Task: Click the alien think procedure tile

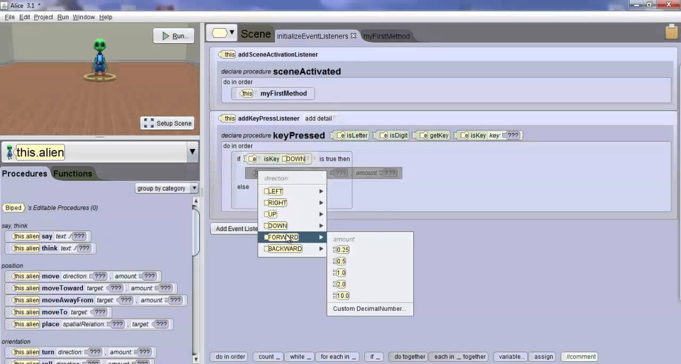Action: coord(50,248)
